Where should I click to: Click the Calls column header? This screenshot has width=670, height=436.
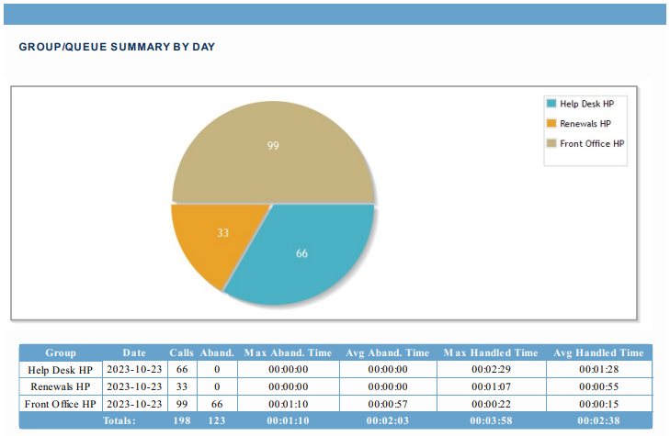point(182,352)
